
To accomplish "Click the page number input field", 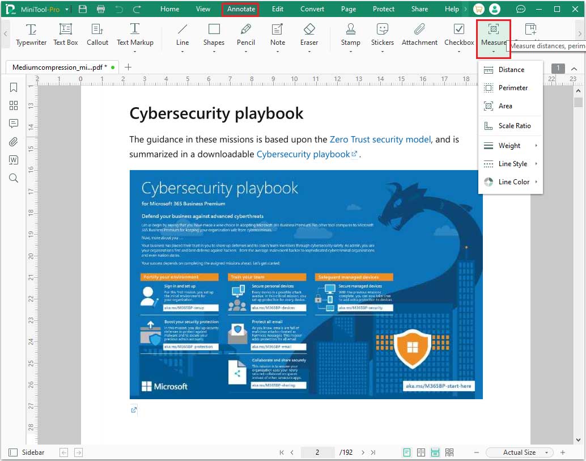I will (x=317, y=452).
